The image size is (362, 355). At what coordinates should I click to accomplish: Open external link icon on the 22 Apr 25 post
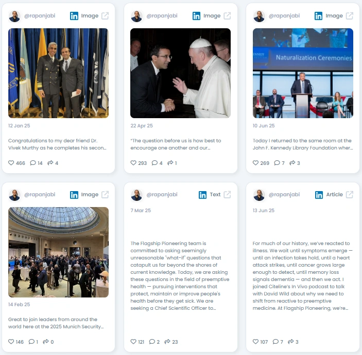coord(227,15)
